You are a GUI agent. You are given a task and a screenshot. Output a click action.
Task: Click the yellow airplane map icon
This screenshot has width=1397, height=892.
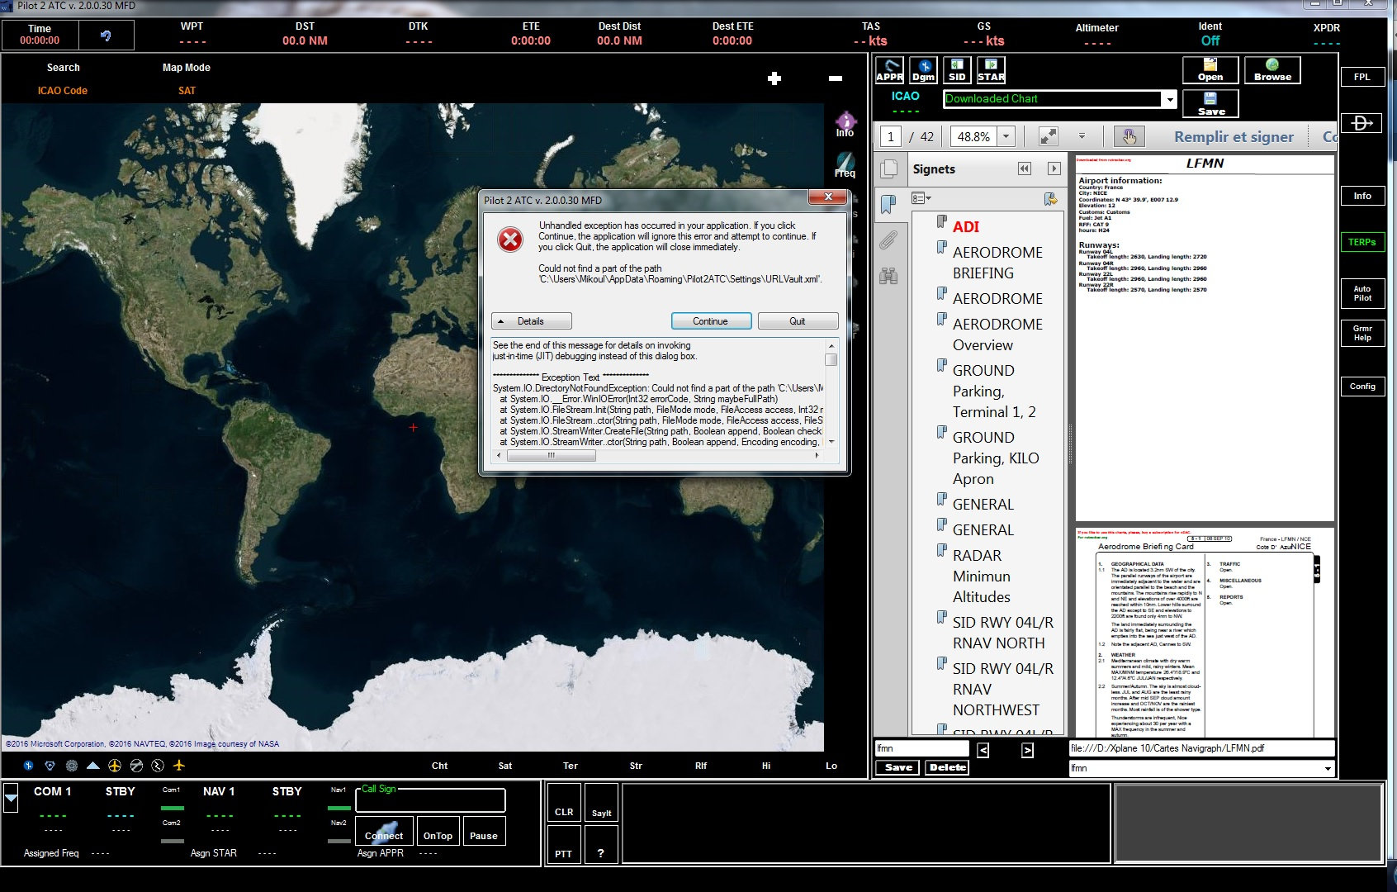[x=179, y=766]
